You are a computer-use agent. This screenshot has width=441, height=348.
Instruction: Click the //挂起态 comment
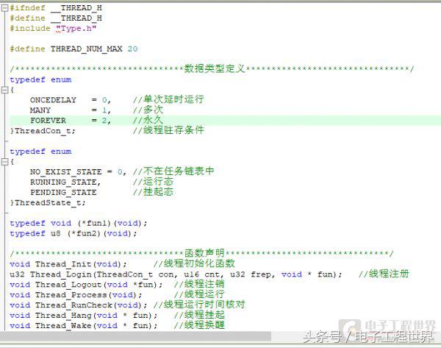coord(153,192)
